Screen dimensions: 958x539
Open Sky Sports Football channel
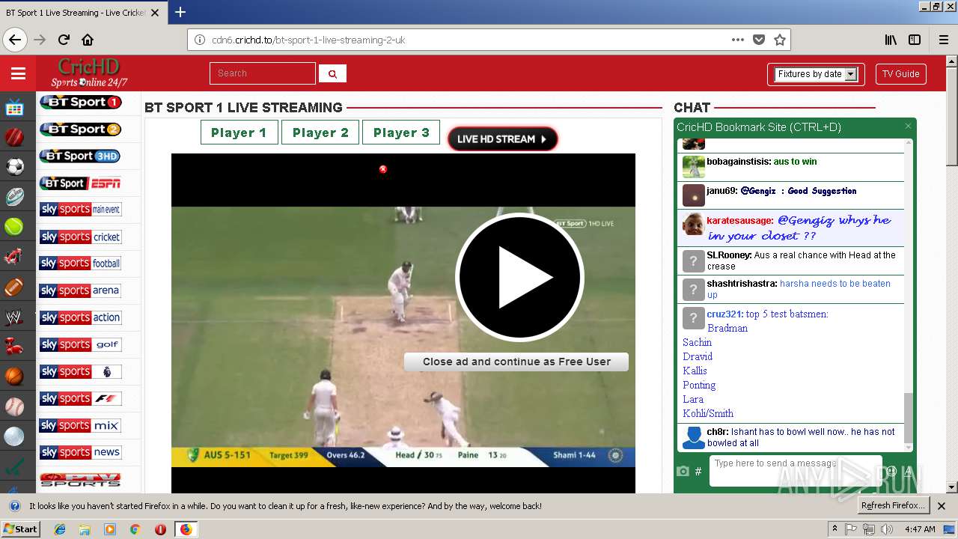pos(80,264)
